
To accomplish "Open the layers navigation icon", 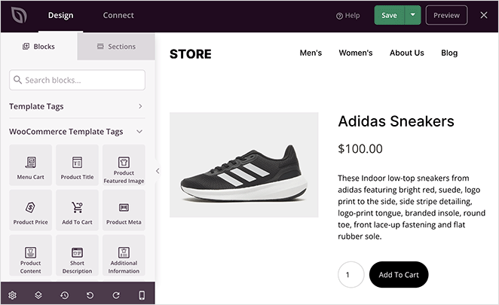I will [38, 295].
